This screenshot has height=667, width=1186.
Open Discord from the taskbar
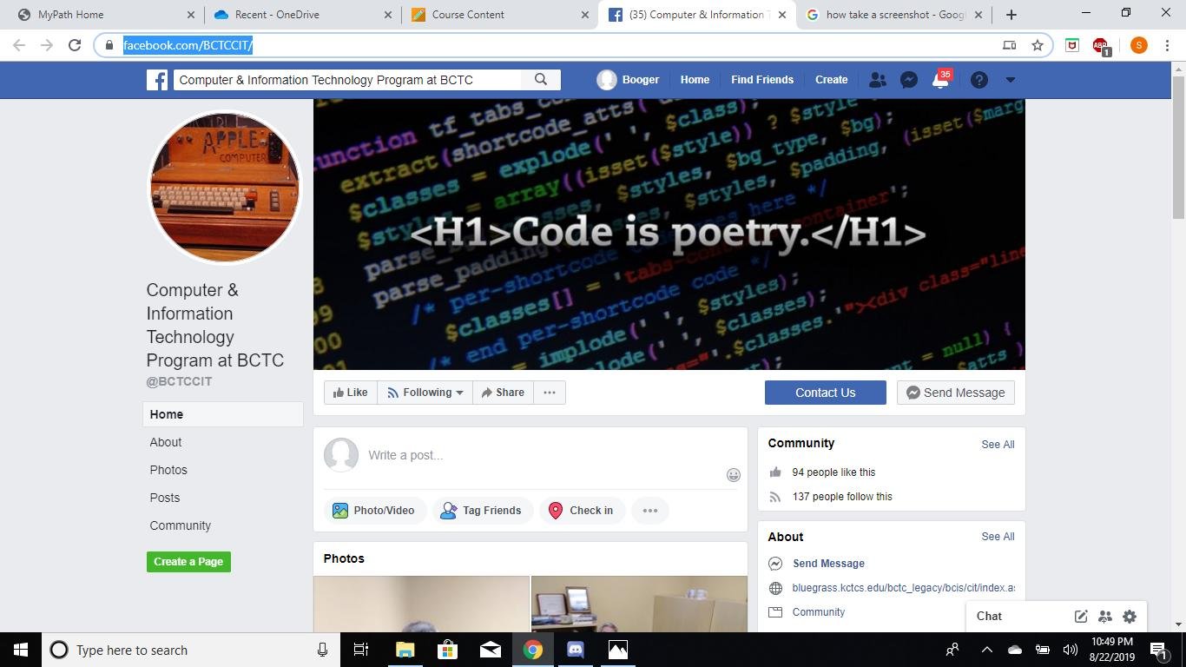click(x=576, y=650)
